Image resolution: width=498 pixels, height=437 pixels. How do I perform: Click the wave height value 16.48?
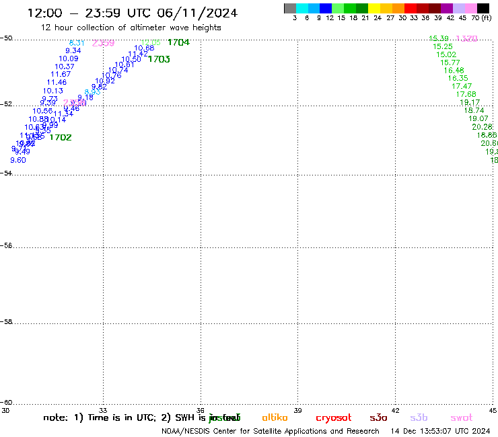[454, 71]
